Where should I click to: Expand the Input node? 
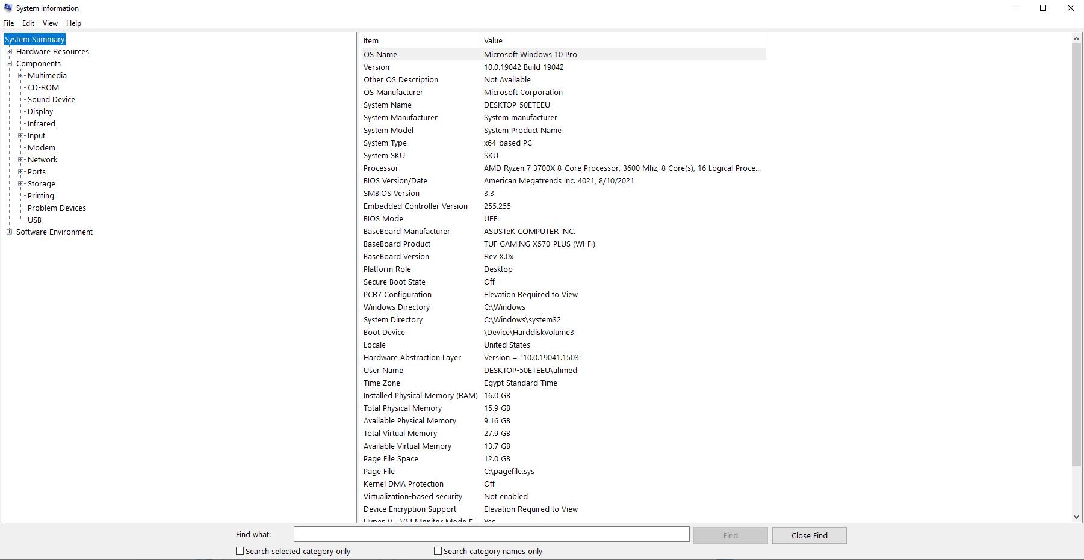[21, 136]
